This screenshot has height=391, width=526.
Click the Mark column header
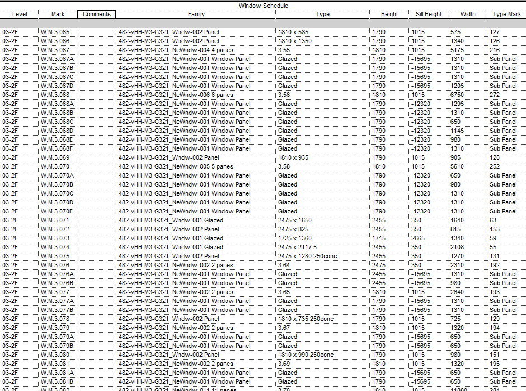pos(58,14)
